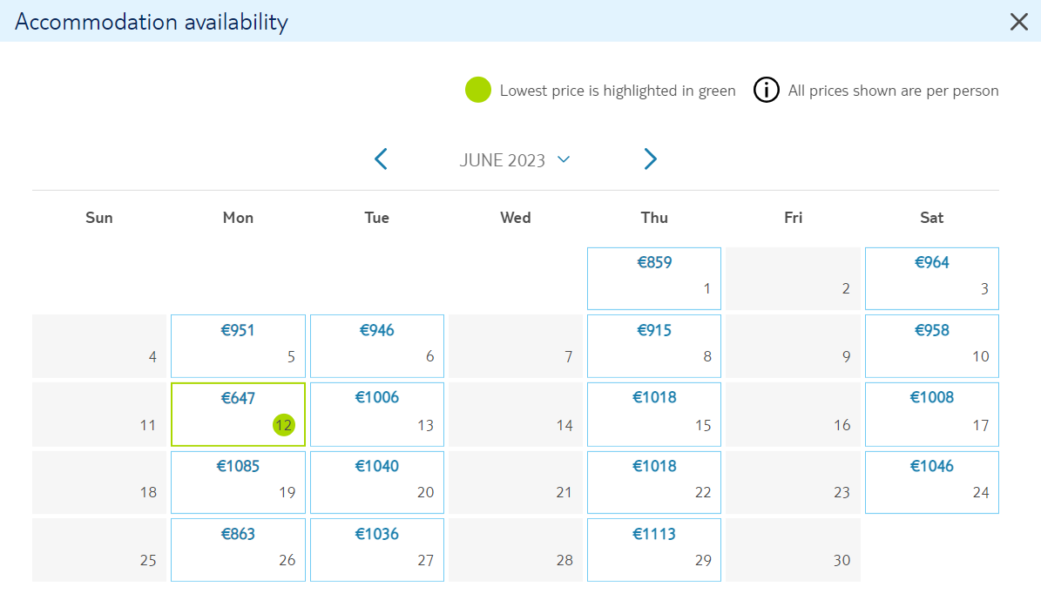The height and width of the screenshot is (594, 1041).
Task: Pick June 10 priced €958
Action: click(931, 346)
